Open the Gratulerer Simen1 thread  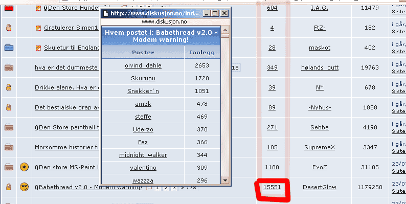71,28
